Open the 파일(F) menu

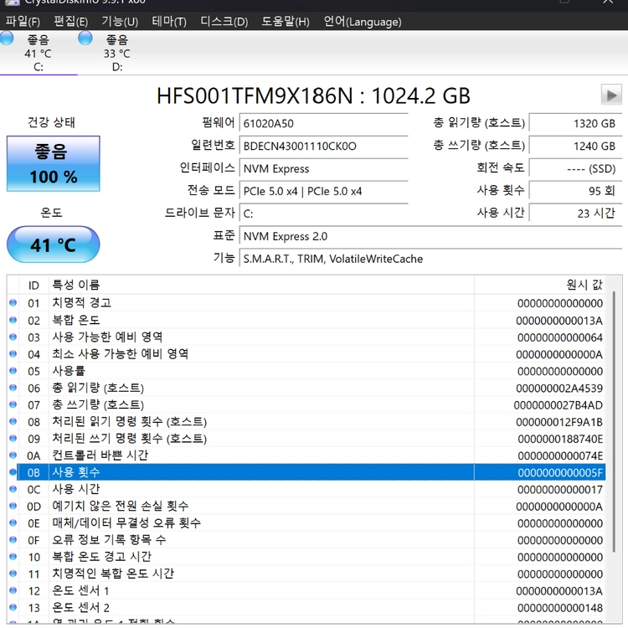(23, 21)
